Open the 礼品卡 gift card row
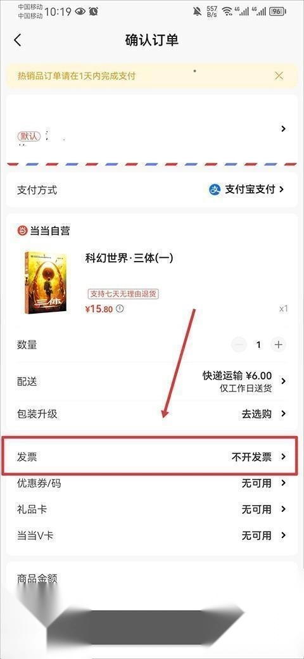The width and height of the screenshot is (304, 659). point(151,509)
